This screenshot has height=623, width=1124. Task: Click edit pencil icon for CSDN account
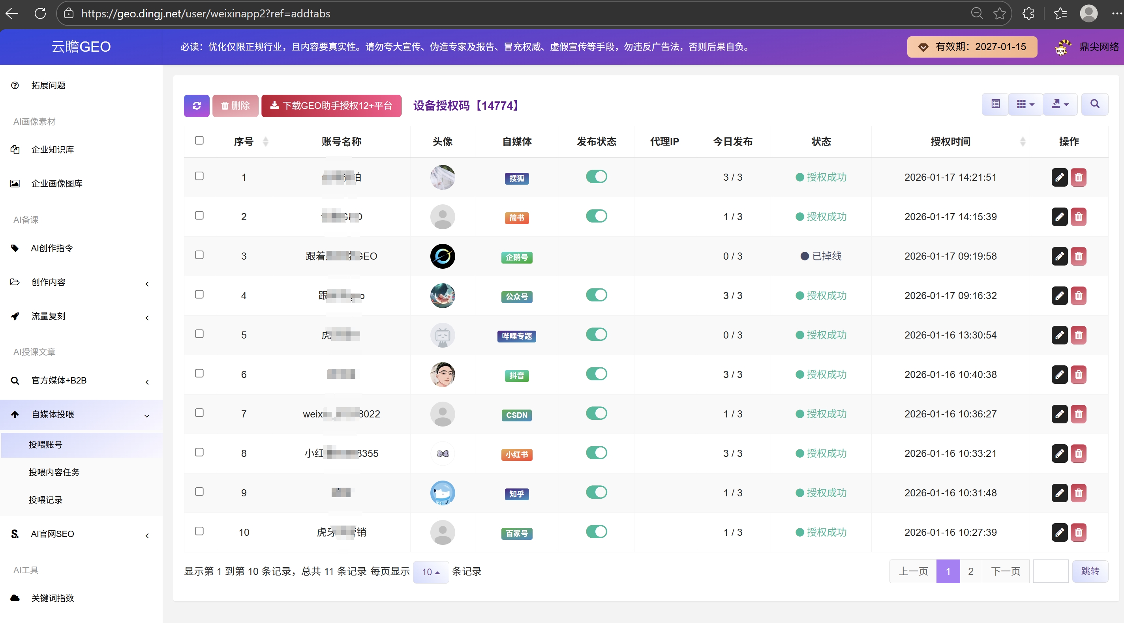coord(1059,414)
